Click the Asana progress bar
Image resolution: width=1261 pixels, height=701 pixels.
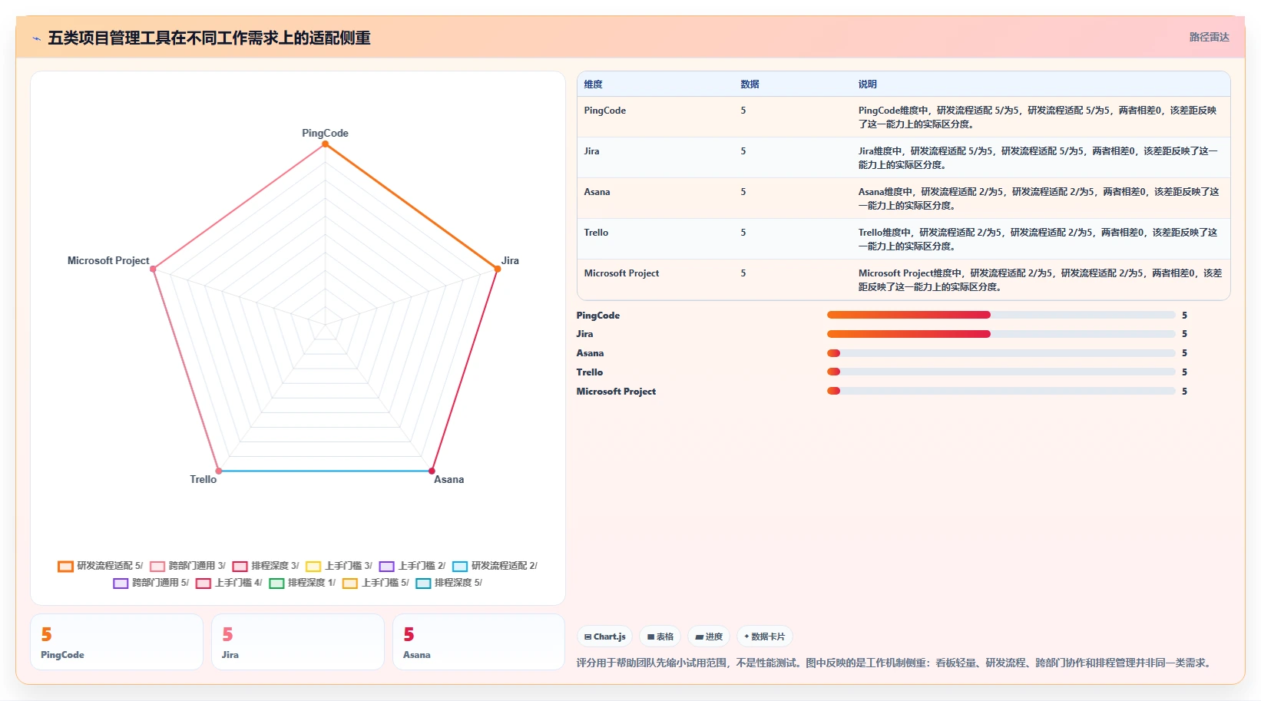1001,353
